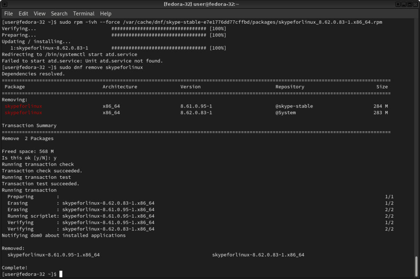The height and width of the screenshot is (279, 420).
Task: Click 'Is this ok [y/N]: y' prompt line
Action: (x=29, y=158)
